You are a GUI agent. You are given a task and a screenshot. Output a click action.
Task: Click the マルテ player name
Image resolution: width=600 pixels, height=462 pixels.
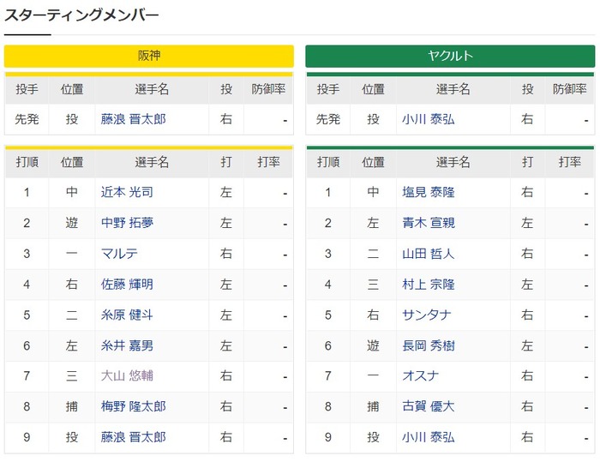click(x=119, y=254)
